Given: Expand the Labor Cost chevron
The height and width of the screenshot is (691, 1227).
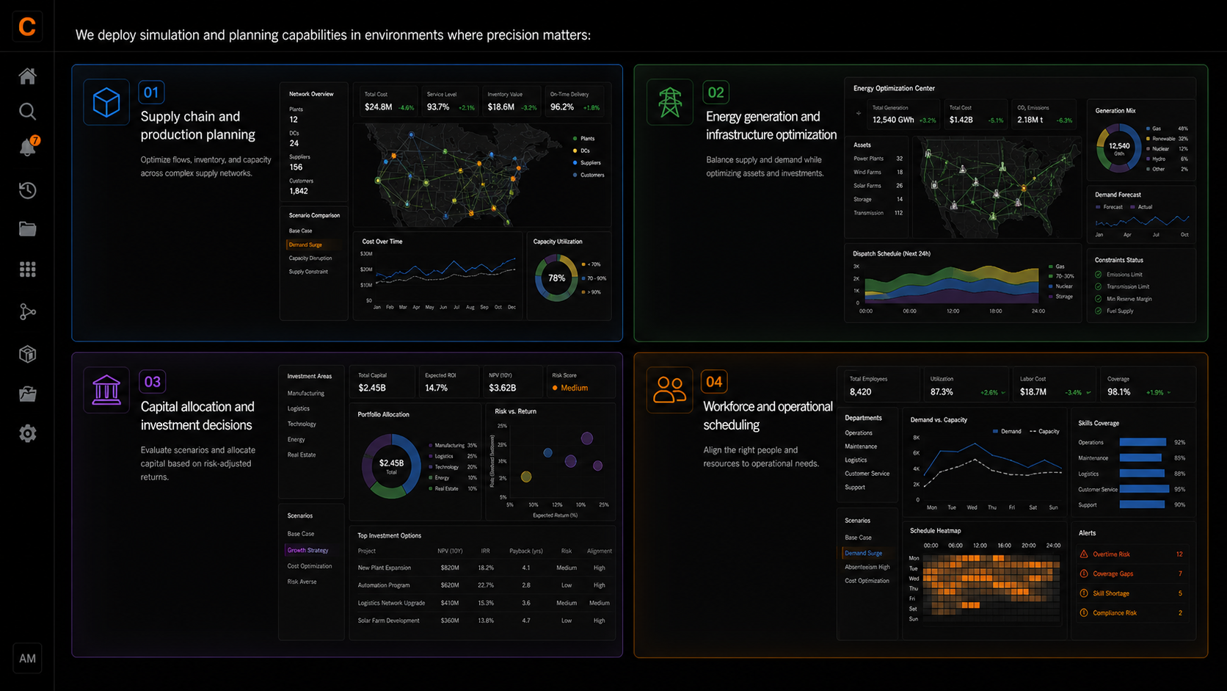Looking at the screenshot, I should [x=1088, y=393].
